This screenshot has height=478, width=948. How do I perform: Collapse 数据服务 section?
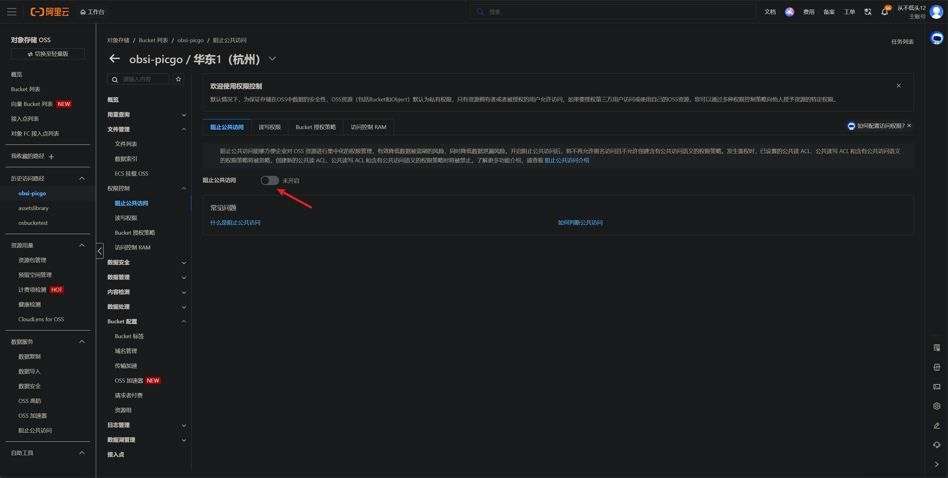point(82,342)
